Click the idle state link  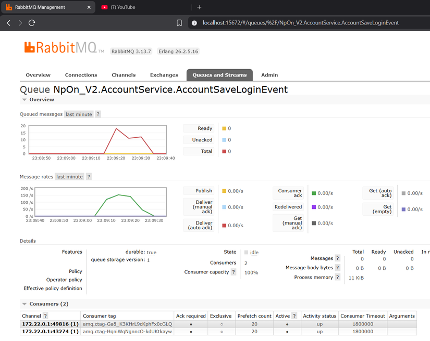[254, 253]
